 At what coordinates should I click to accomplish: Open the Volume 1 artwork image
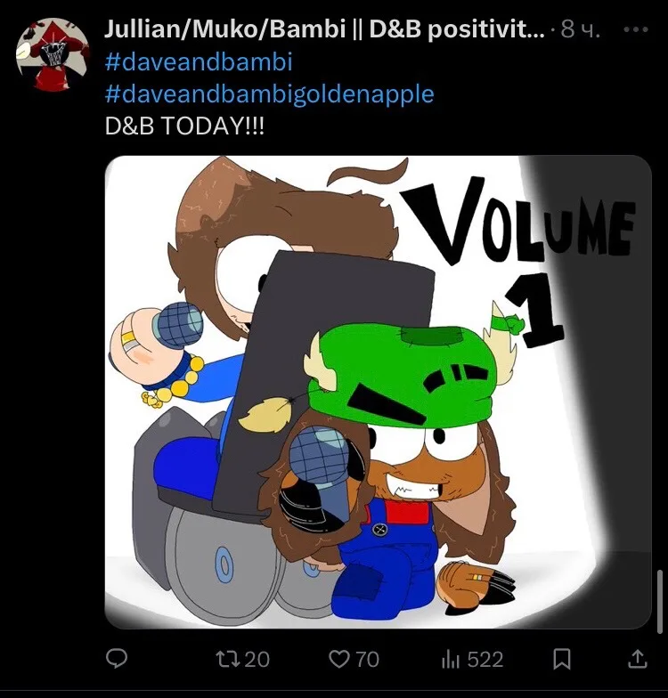[378, 392]
